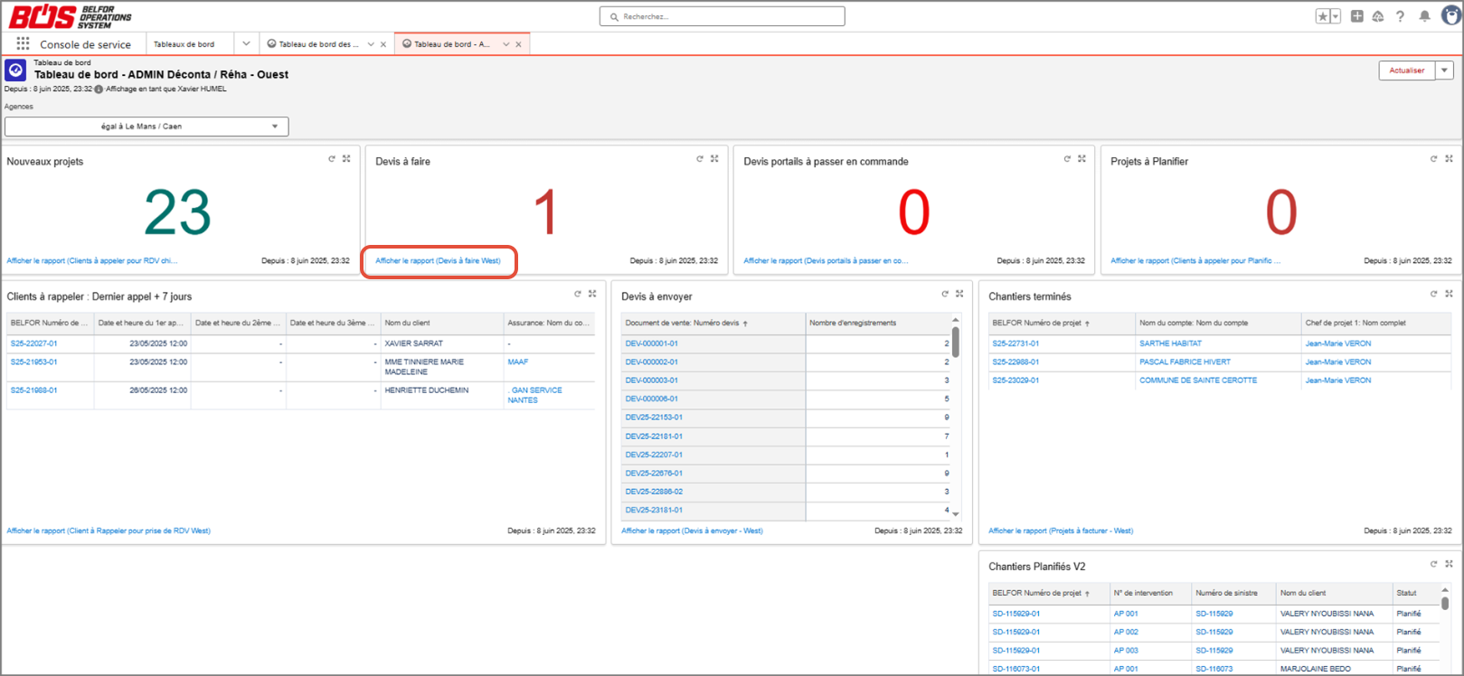Click the Nouveaux projets metric 23

[x=177, y=212]
